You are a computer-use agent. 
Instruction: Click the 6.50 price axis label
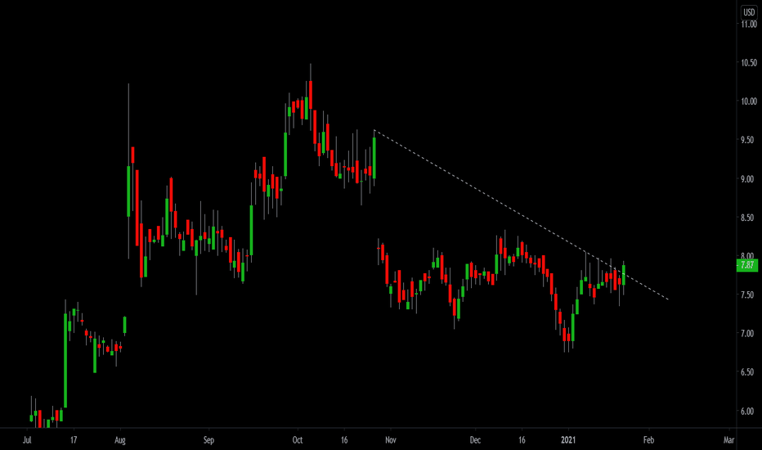(x=747, y=372)
